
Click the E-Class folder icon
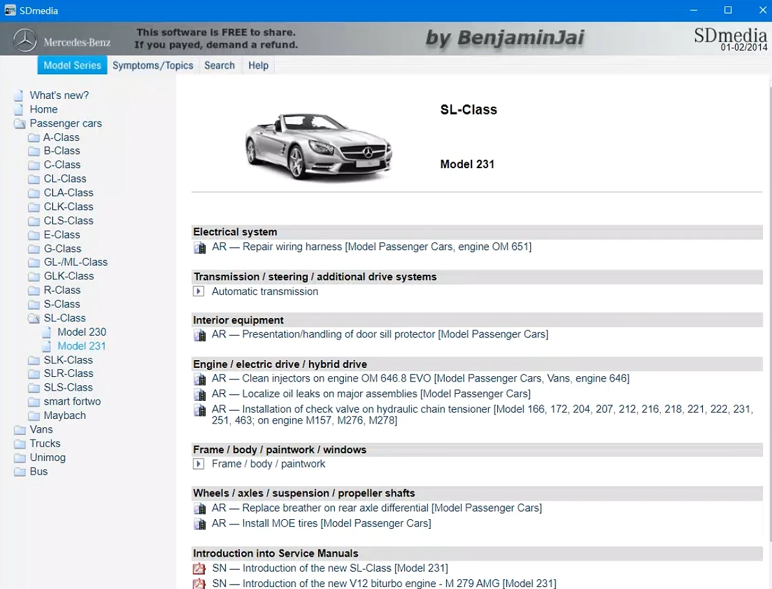point(34,235)
